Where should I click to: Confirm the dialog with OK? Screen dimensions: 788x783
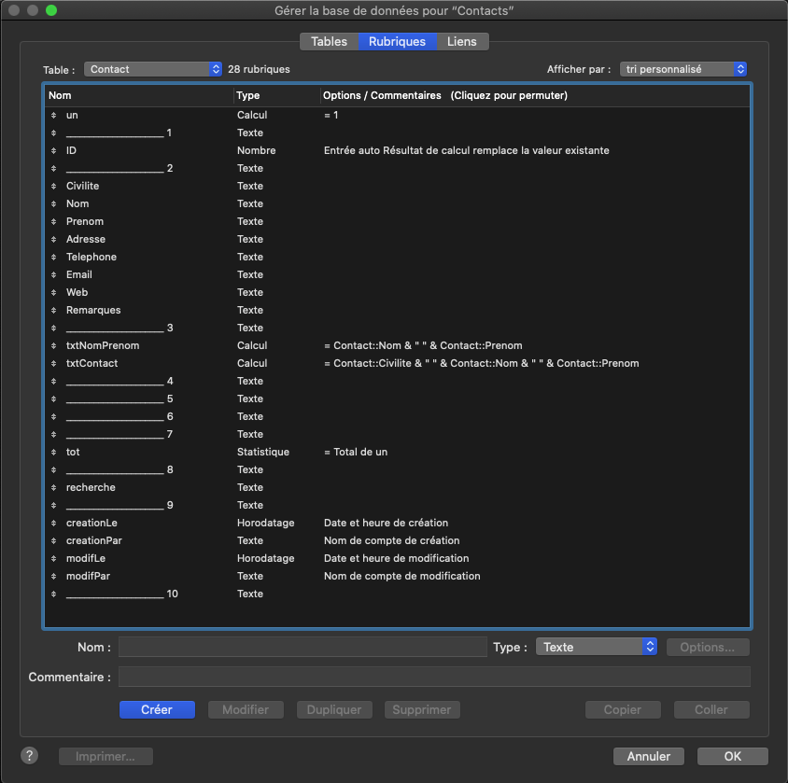point(732,756)
